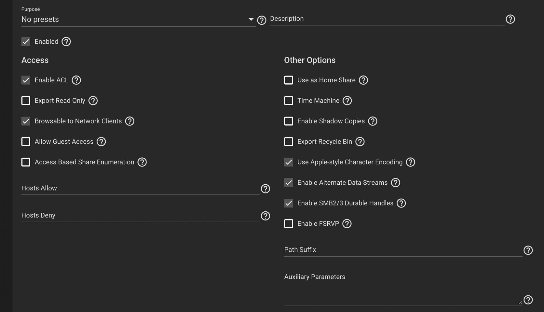Show help for Use as Home Share
The image size is (544, 312).
(364, 80)
